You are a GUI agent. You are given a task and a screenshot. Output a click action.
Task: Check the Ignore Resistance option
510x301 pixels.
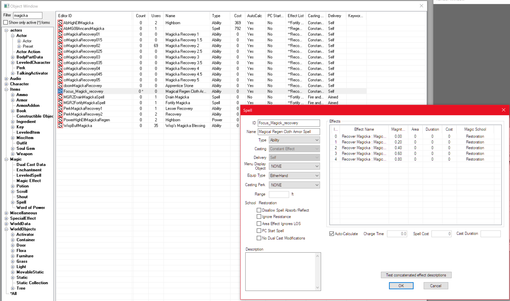[259, 217]
